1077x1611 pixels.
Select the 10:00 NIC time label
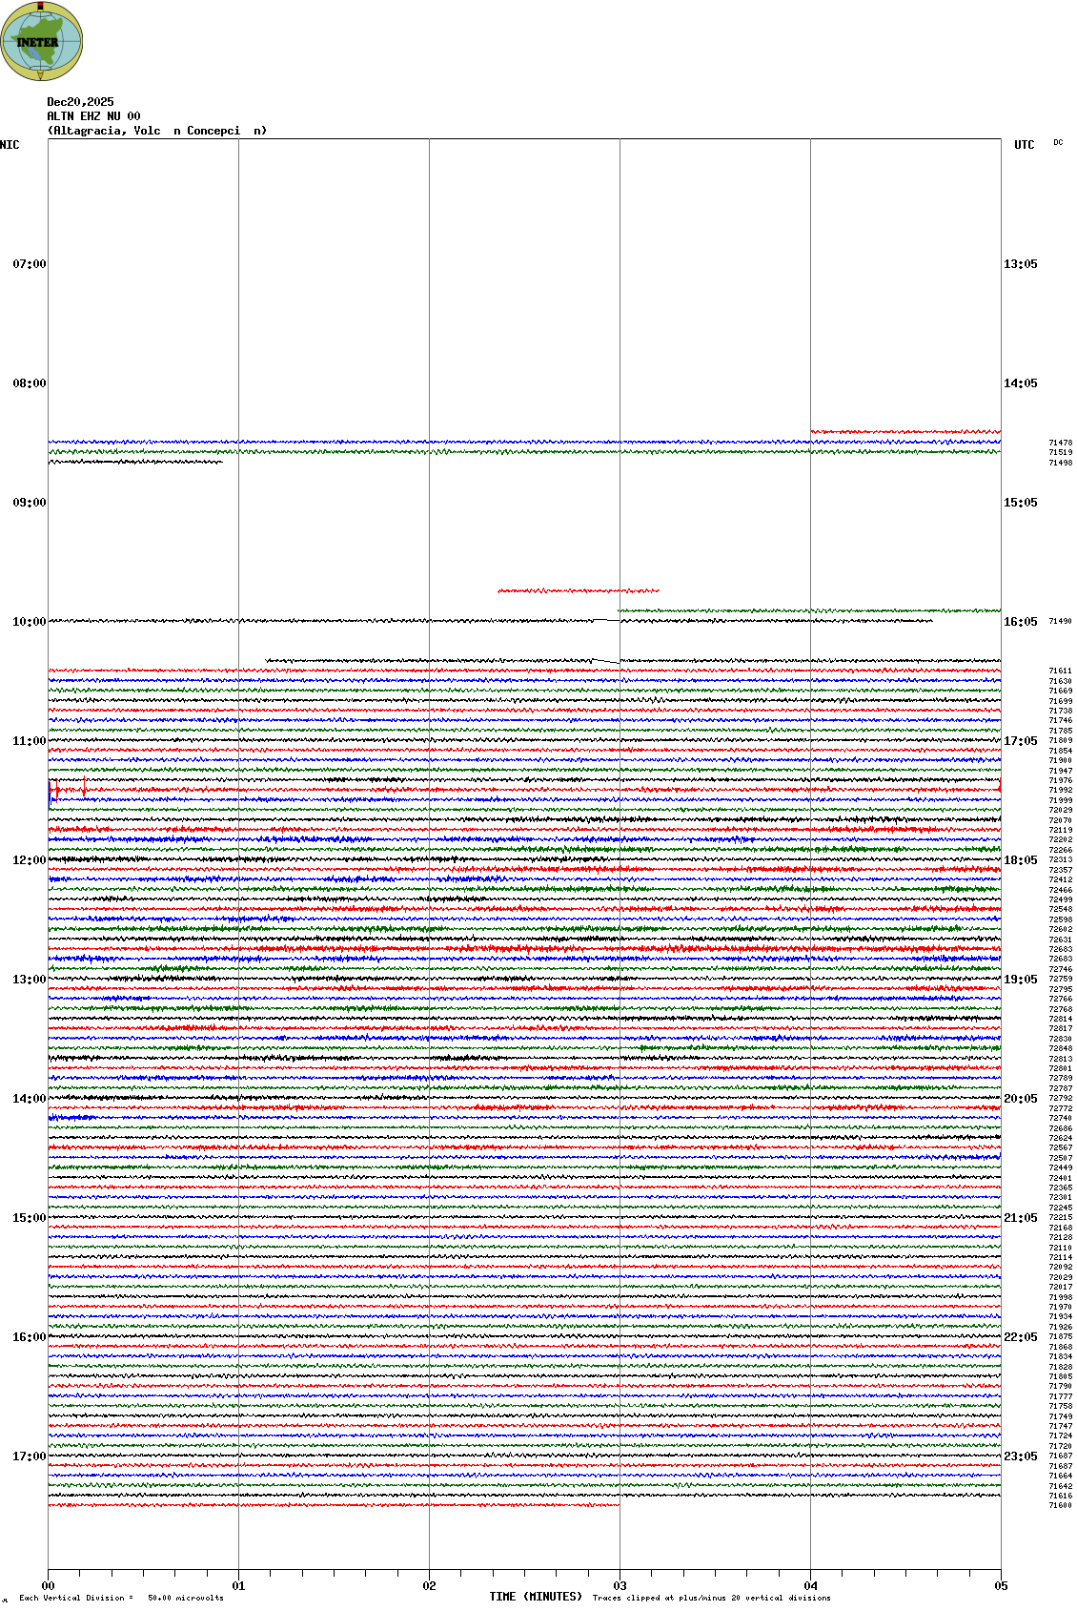[x=29, y=622]
